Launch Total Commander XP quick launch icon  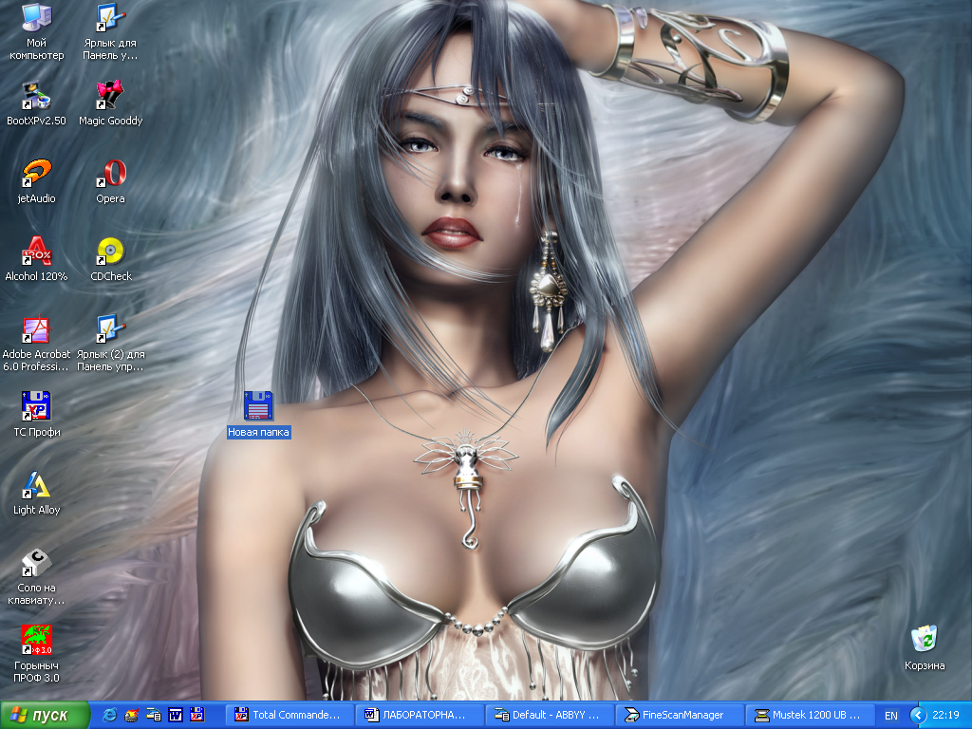tap(197, 715)
